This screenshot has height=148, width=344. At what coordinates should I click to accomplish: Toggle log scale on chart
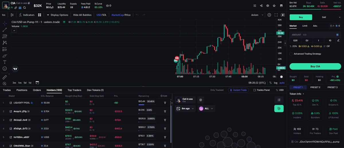[x=275, y=83]
